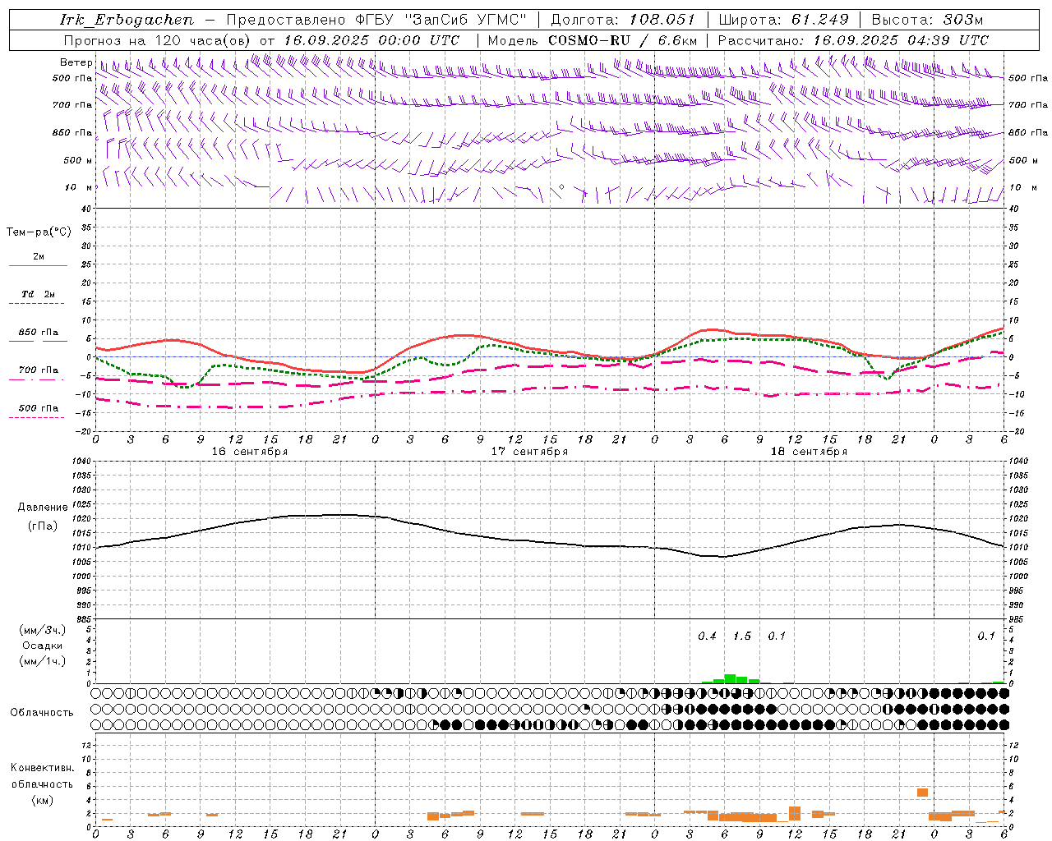Image resolution: width=1052 pixels, height=841 pixels.
Task: Click the red 2м temperature legend line
Action: [x=38, y=265]
